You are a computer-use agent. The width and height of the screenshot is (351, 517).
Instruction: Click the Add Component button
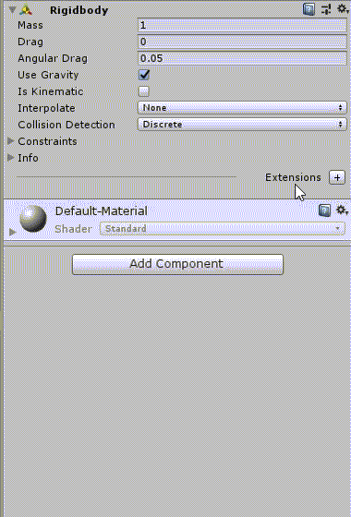pyautogui.click(x=177, y=264)
